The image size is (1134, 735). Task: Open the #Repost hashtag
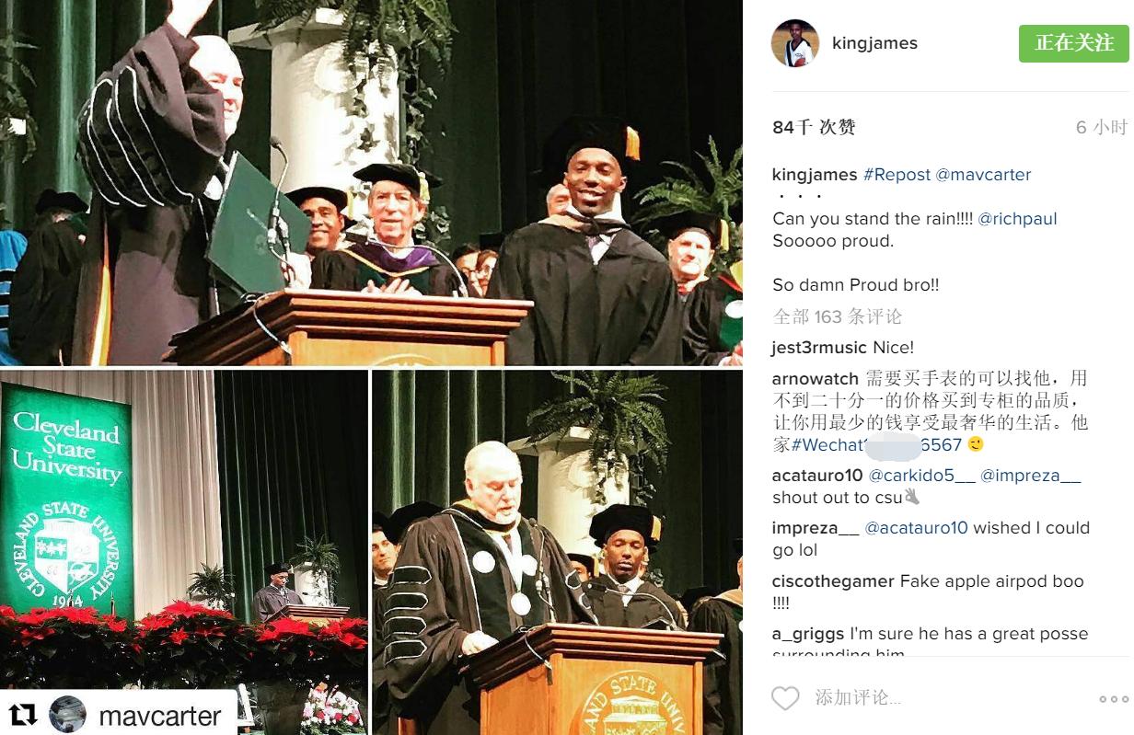[897, 175]
